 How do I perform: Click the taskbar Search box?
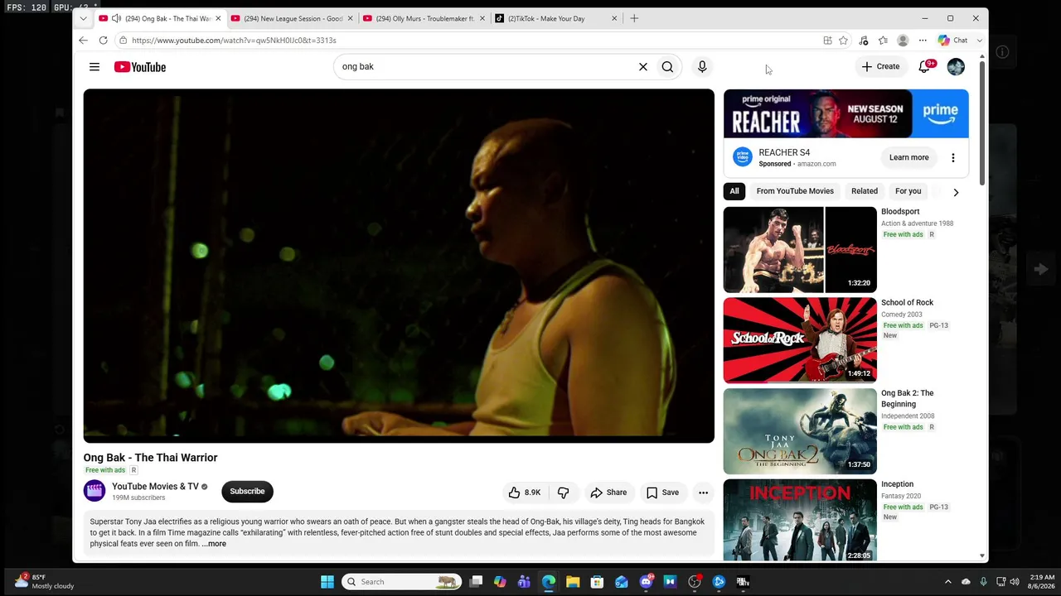coord(402,582)
